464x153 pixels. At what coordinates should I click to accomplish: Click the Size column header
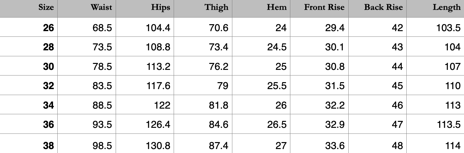tap(46, 7)
